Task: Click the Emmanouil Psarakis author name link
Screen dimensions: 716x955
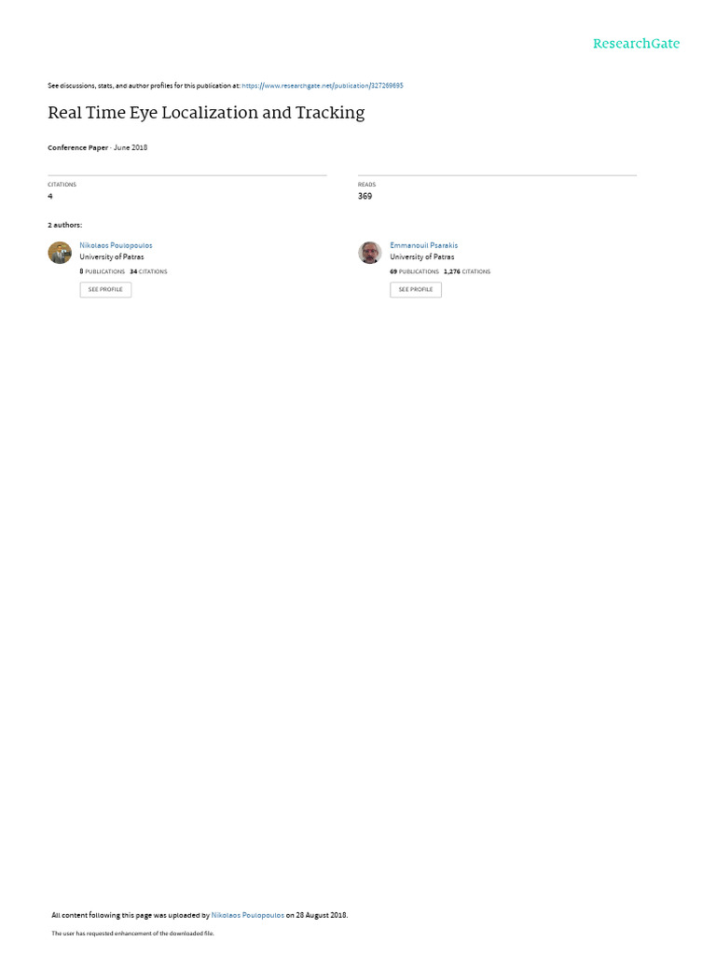Action: tap(424, 245)
